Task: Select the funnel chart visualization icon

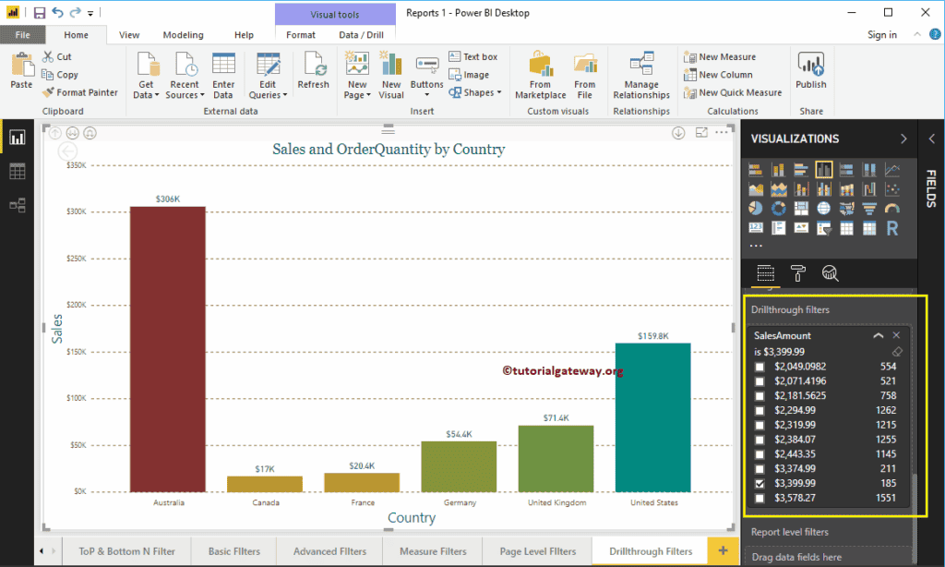Action: coord(869,208)
